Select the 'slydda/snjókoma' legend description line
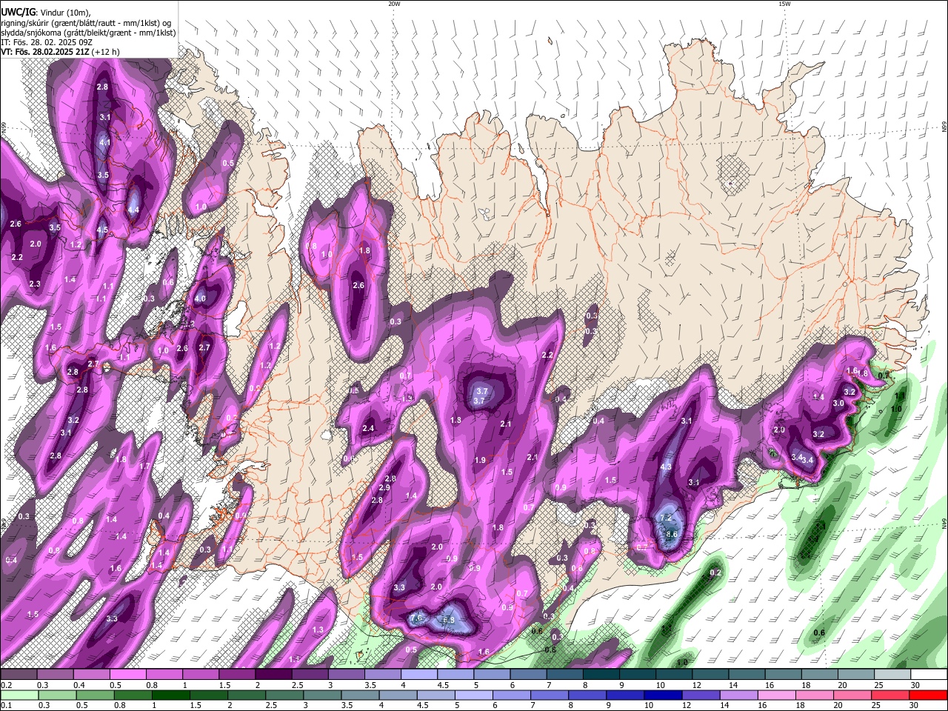 [88, 33]
